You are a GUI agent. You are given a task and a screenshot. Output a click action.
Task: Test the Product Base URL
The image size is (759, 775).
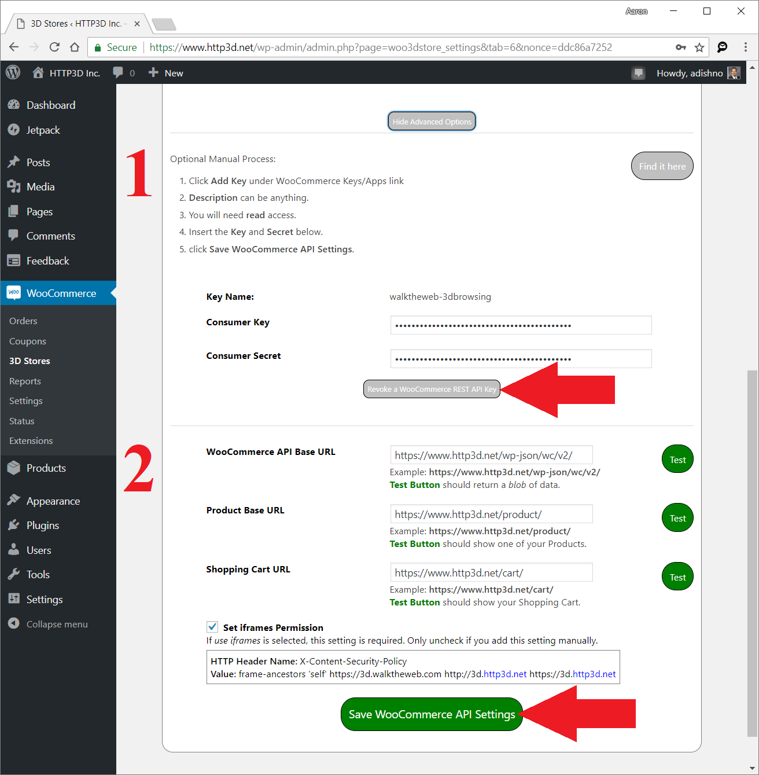tap(677, 518)
